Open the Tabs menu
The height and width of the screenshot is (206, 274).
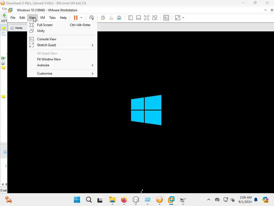point(52,18)
